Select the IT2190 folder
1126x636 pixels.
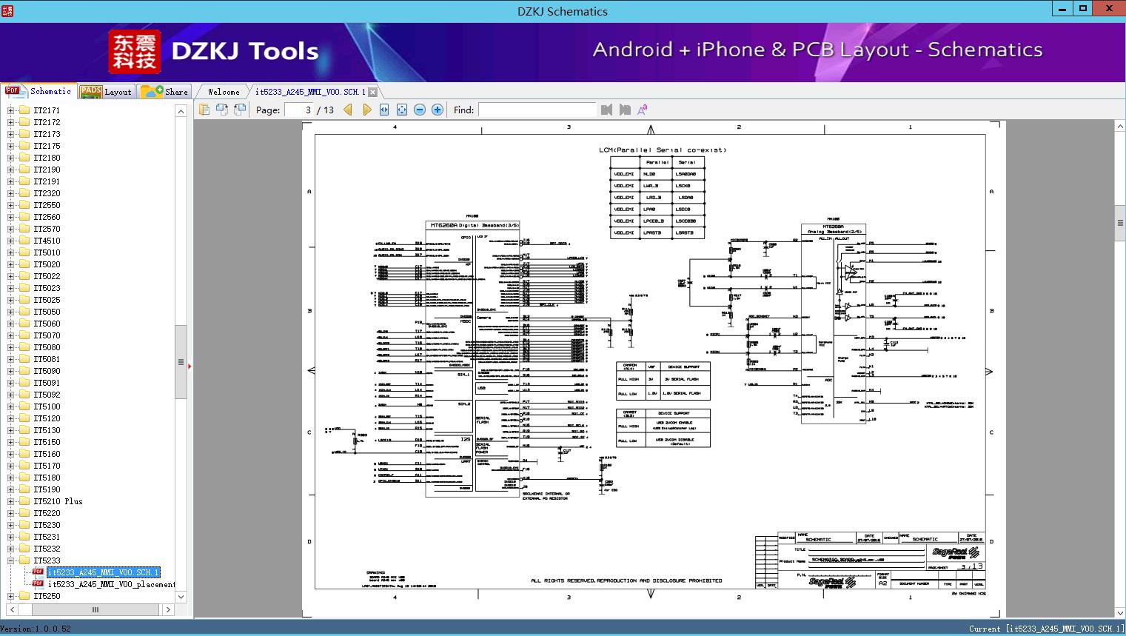(47, 170)
